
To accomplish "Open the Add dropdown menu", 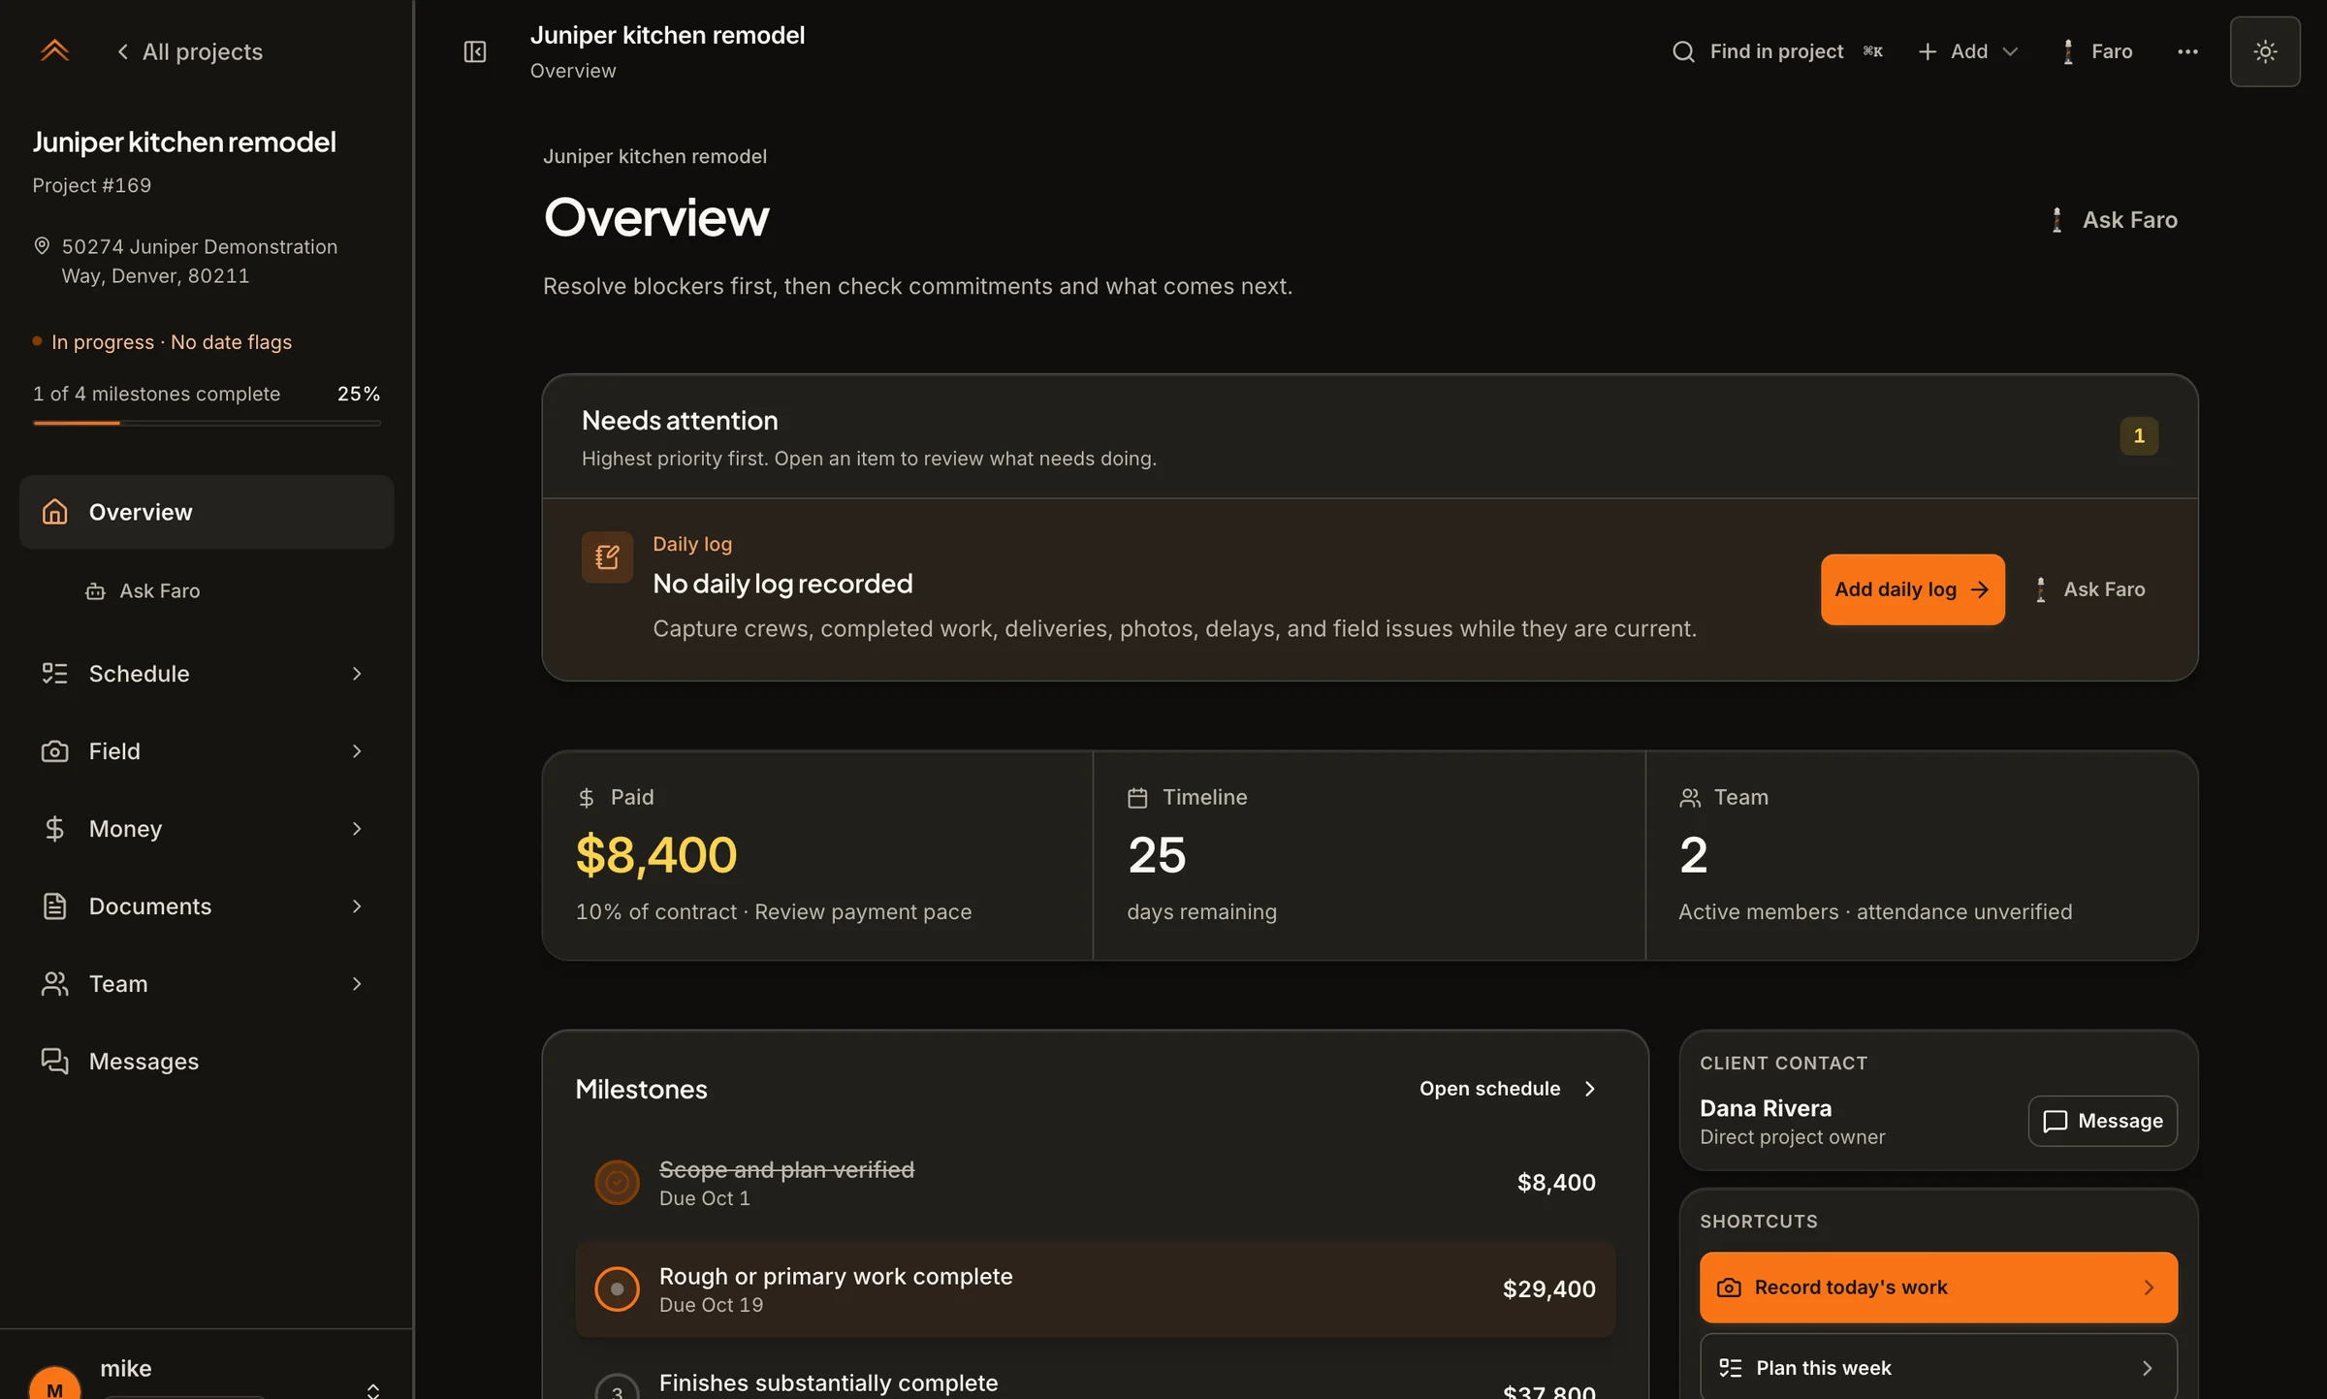I will click(1968, 51).
